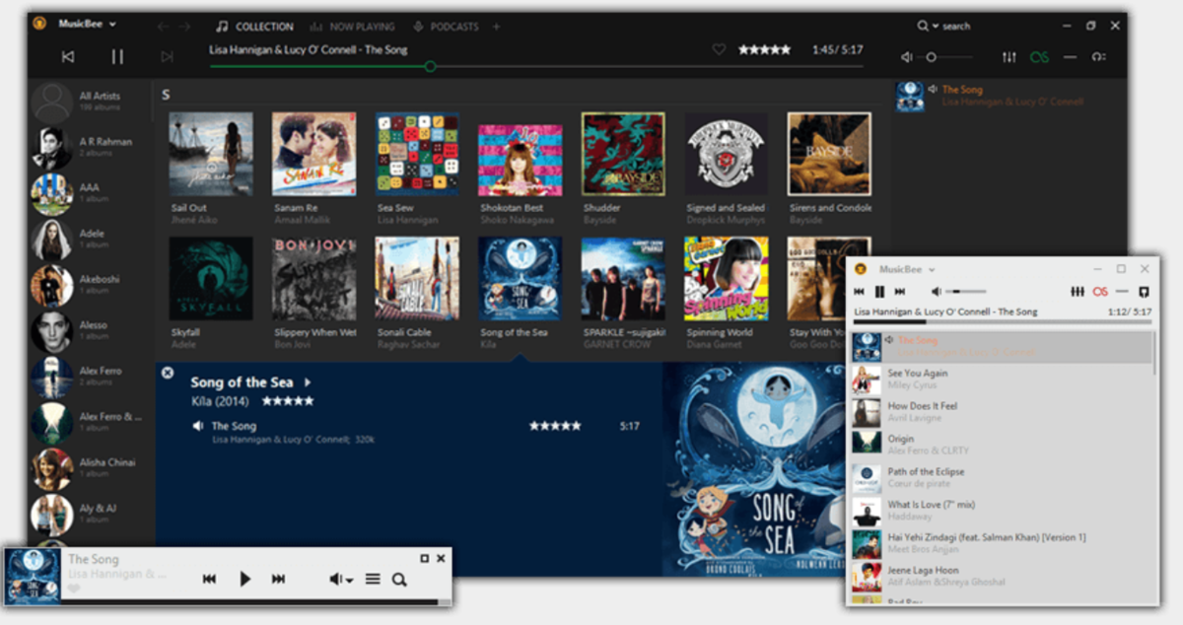Viewport: 1183px width, 625px height.
Task: Click The Song in main window now-playing sidebar
Action: [962, 90]
